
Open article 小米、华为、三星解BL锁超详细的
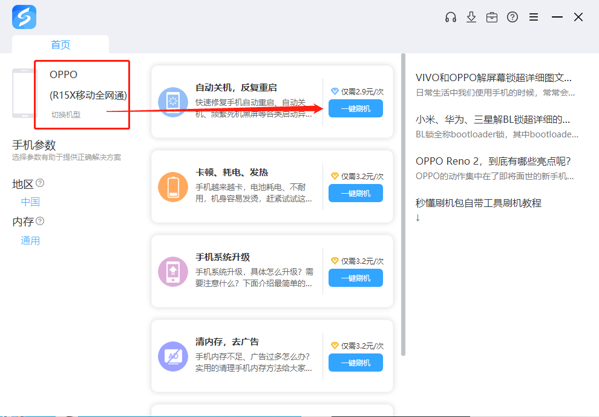pyautogui.click(x=493, y=120)
